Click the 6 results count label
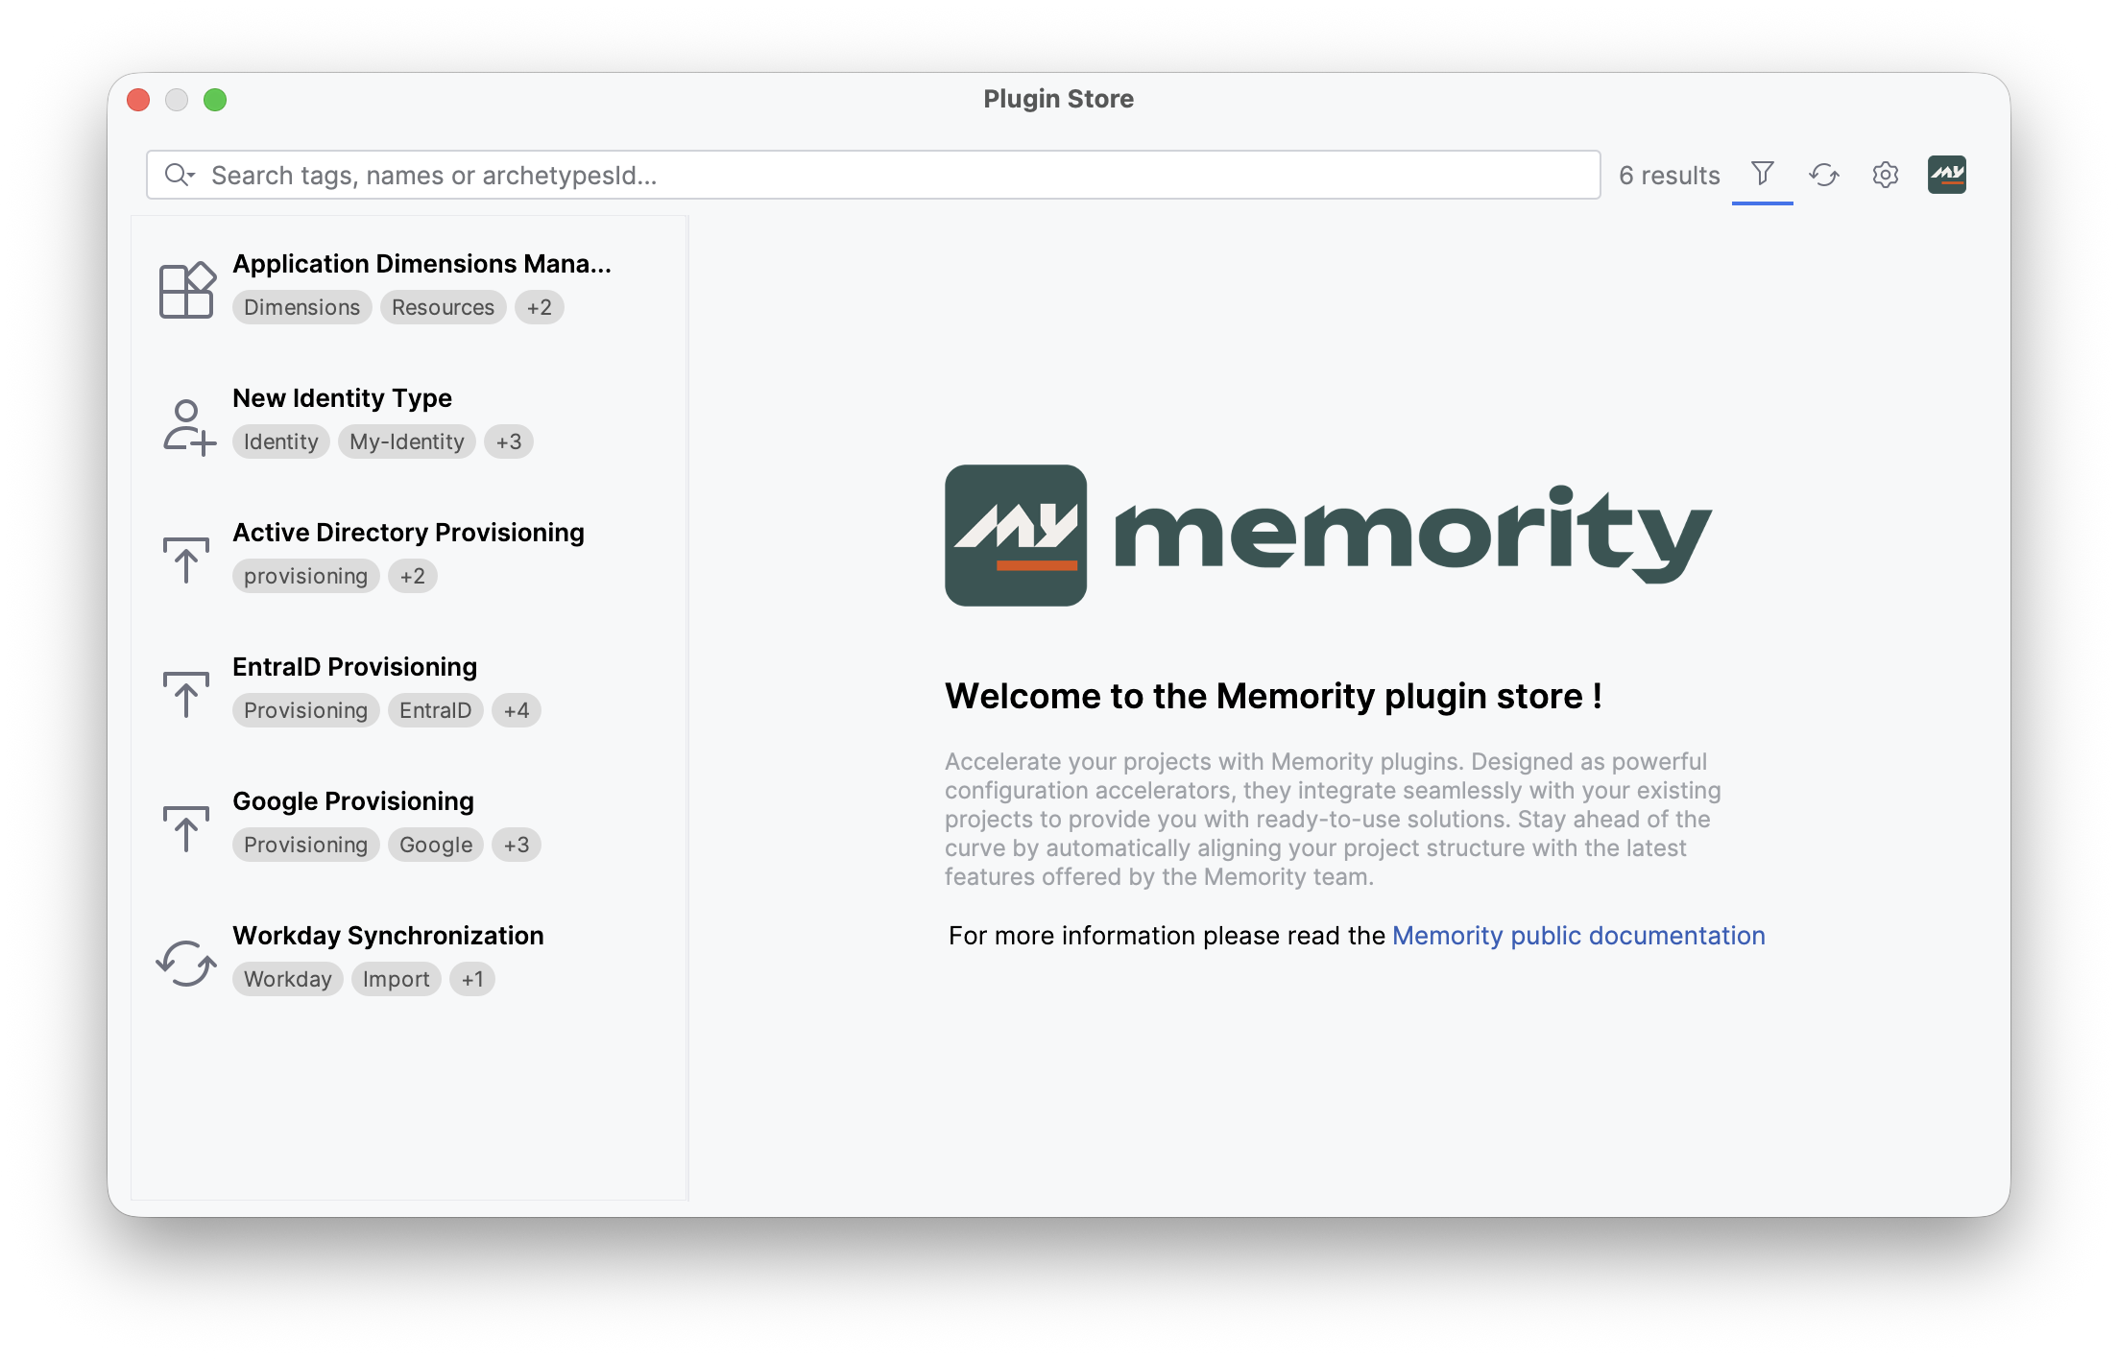This screenshot has width=2118, height=1359. [1669, 176]
